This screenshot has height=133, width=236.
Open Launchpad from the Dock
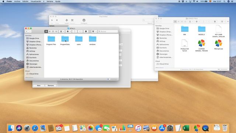(27, 128)
